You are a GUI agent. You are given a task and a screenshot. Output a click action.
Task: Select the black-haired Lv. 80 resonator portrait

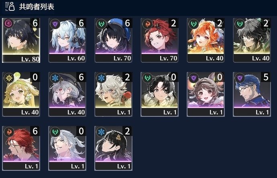[21, 40]
